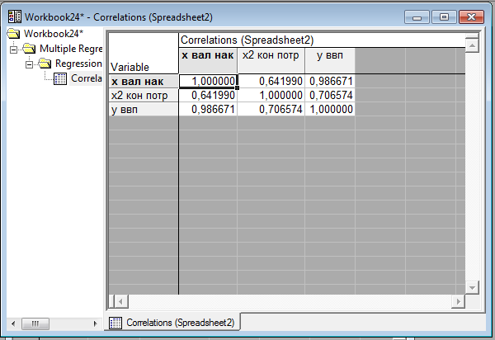
Task: Select cell 1,000000 in х2 кон потр row
Action: [x=271, y=96]
